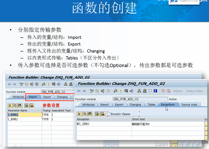This screenshot has height=149, width=209.
Task: Click the Forward arrow in the front Function Builder toolbar
Action: tap(84, 91)
